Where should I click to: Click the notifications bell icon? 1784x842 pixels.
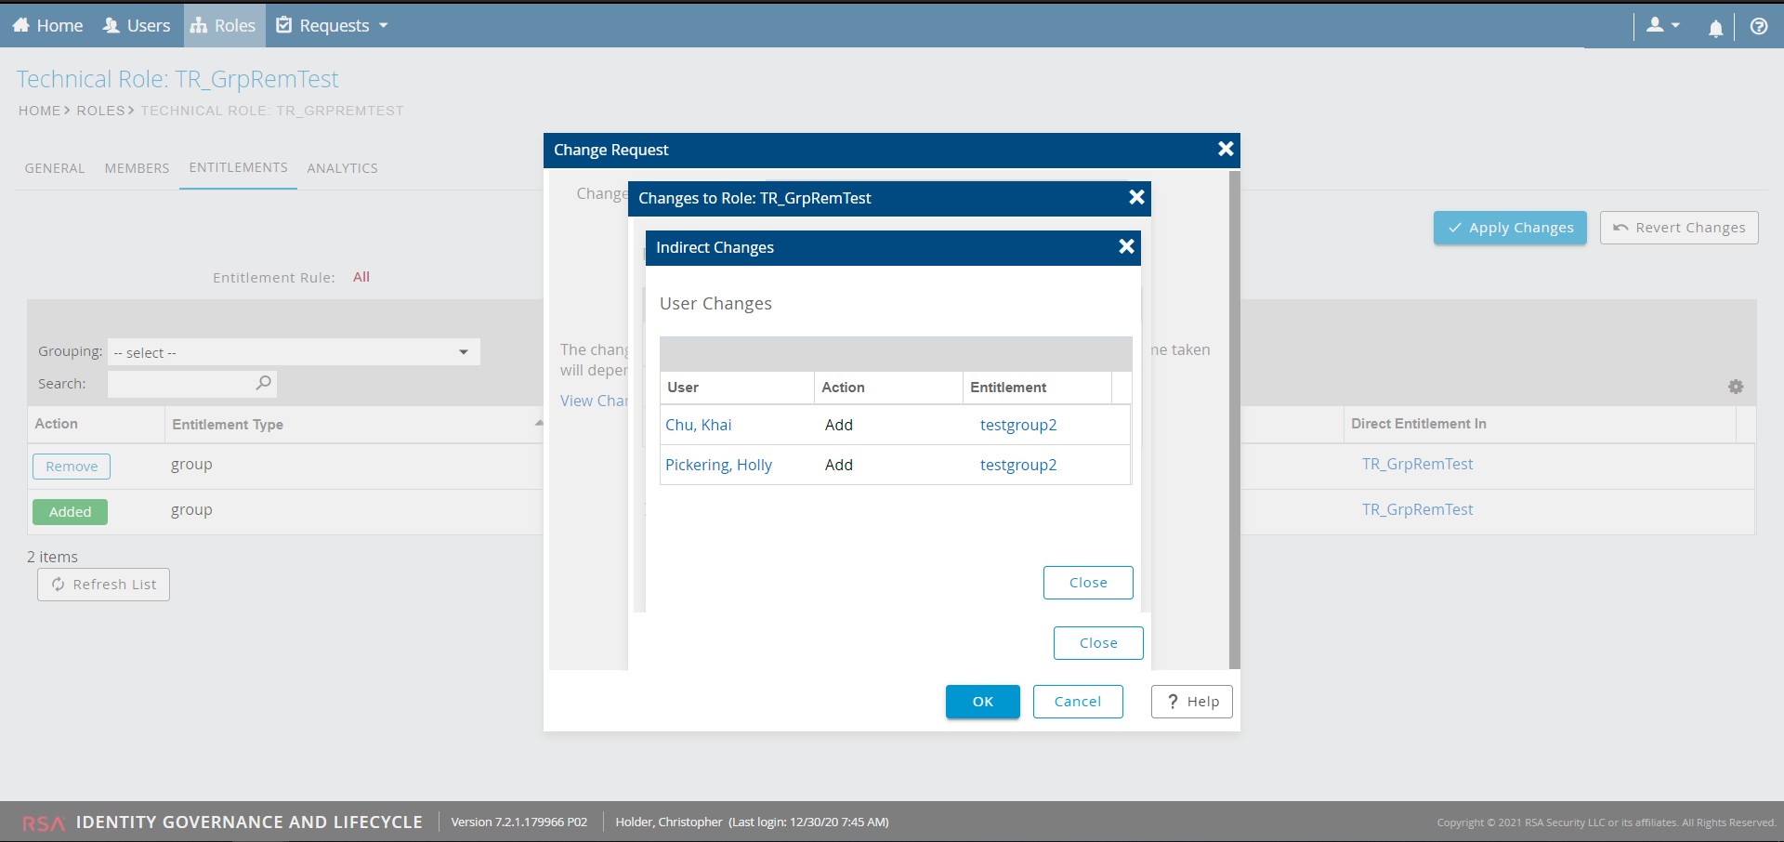click(x=1715, y=28)
